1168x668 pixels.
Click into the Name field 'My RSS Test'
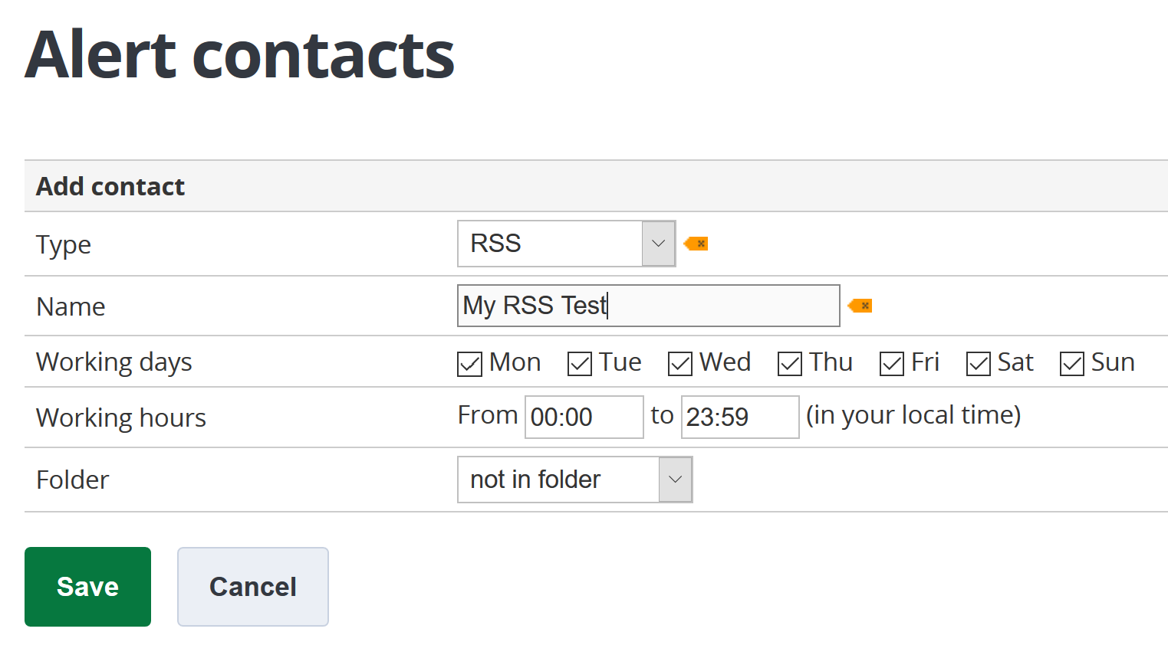(x=648, y=306)
